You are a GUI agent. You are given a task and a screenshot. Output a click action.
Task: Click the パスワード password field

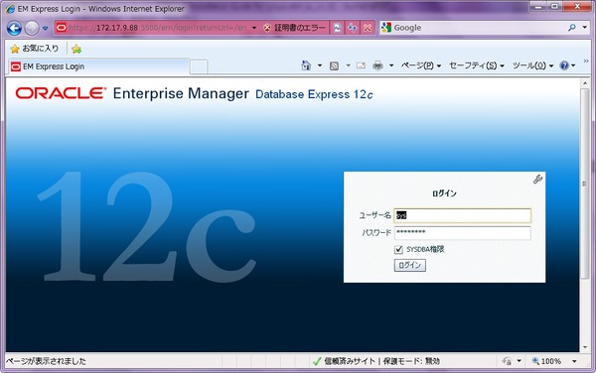(x=462, y=233)
